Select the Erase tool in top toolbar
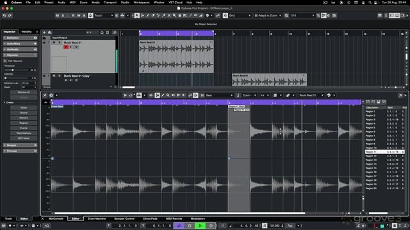Viewport: 410px width, 230px height. click(x=153, y=15)
